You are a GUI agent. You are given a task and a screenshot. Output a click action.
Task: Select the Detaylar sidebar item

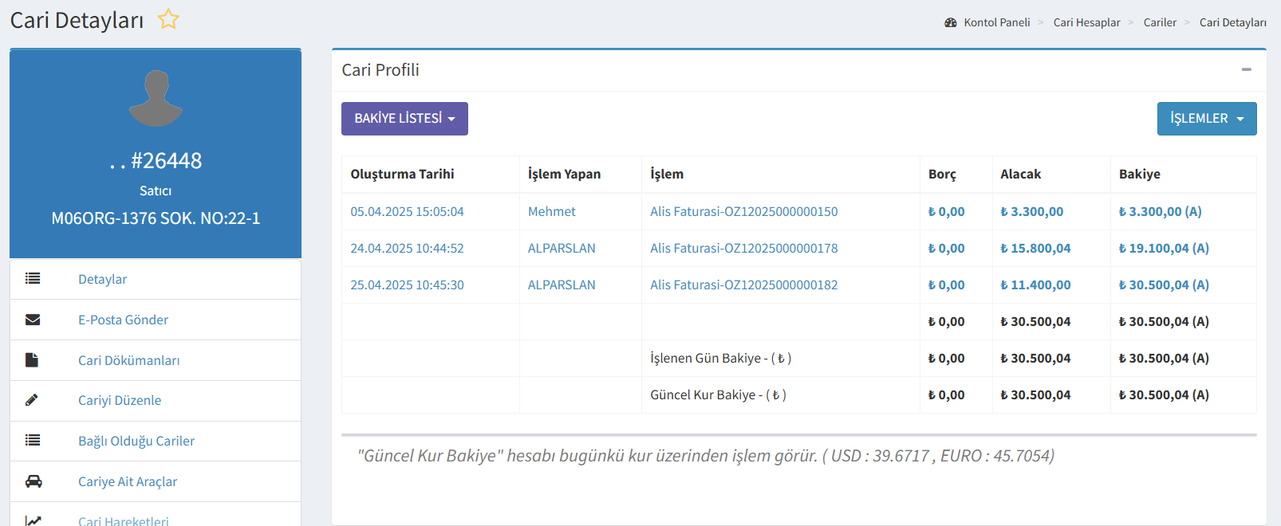pos(103,279)
